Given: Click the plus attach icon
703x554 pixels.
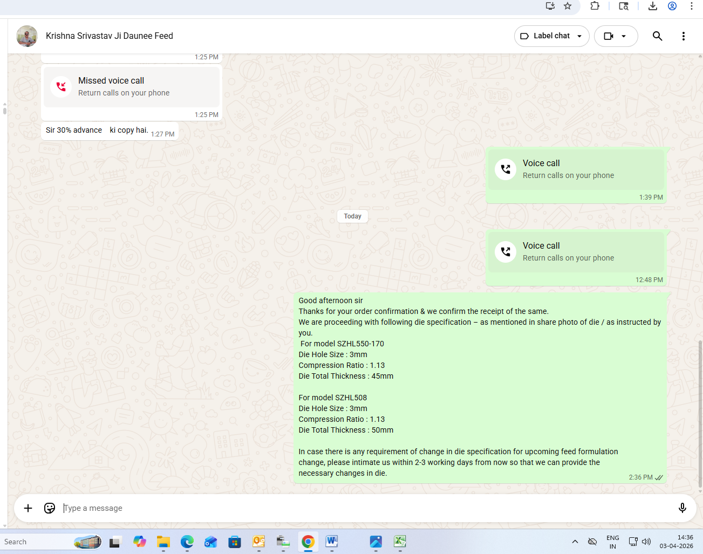Looking at the screenshot, I should [x=28, y=508].
